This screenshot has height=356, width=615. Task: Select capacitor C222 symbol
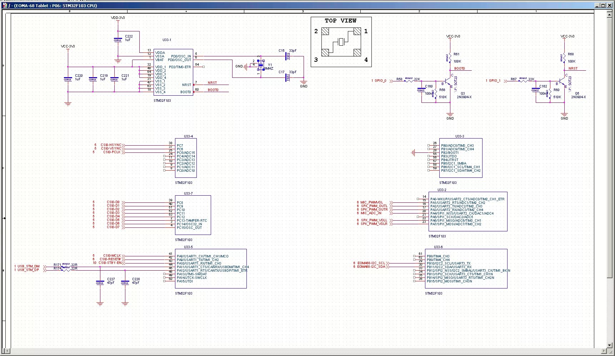117,39
